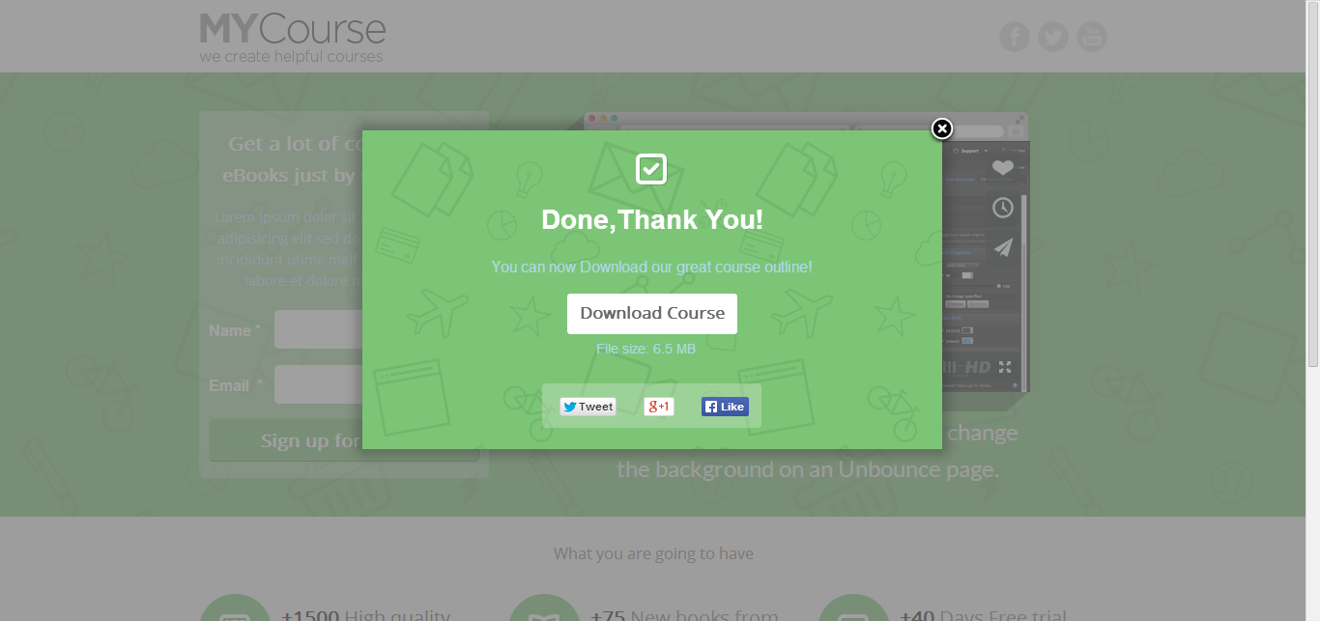Click 'What you are going to have' heading
Image resolution: width=1320 pixels, height=621 pixels.
pyautogui.click(x=653, y=553)
